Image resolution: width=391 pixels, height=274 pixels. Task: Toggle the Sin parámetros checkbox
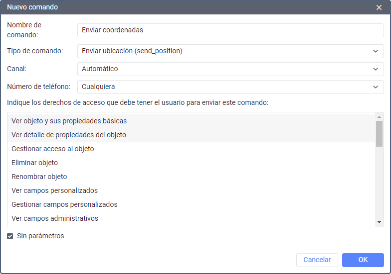click(x=10, y=236)
